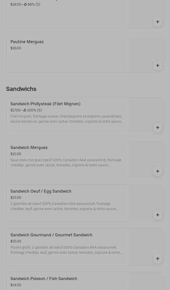Select the Sandwich Merguez description text
Viewport: 170px width, 290px height.
point(66,163)
